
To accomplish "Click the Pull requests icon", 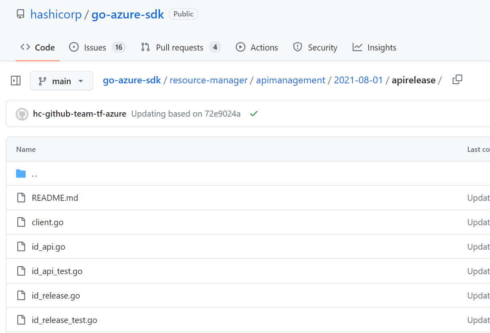I will [x=145, y=47].
